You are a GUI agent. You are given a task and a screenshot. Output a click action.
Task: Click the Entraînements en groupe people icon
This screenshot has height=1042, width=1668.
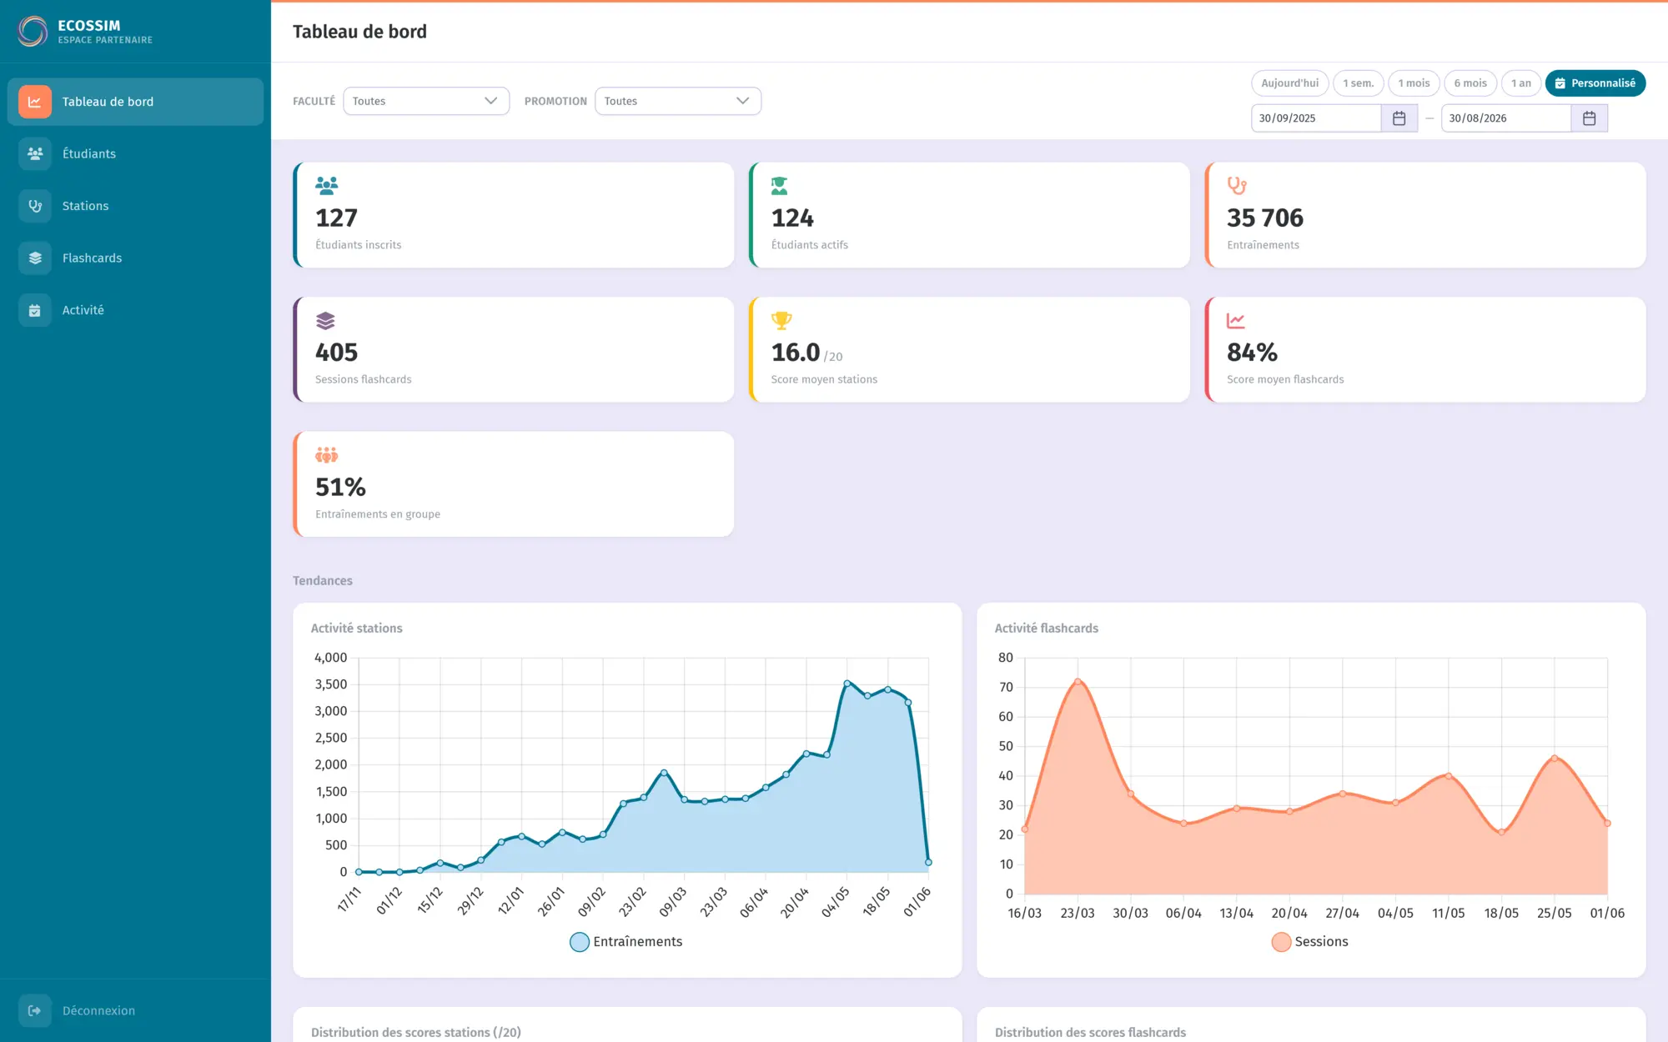tap(326, 455)
